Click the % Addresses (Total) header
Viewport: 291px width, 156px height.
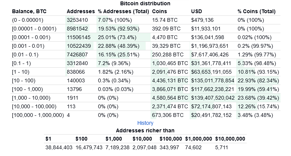point(123,11)
